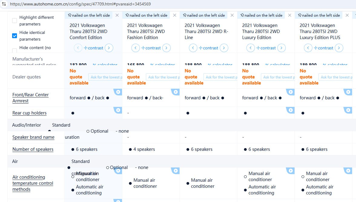Screen dimensions: 356x202
Task: Add Luxury Edition PLUS to contrast
Action: point(324,48)
